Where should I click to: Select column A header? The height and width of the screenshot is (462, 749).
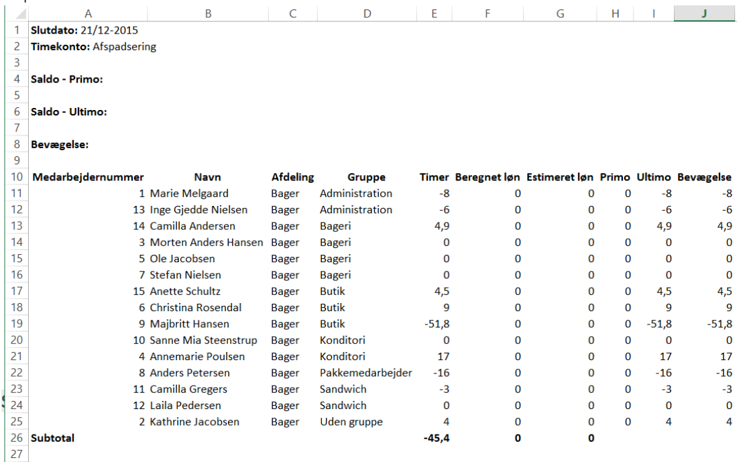coord(88,13)
